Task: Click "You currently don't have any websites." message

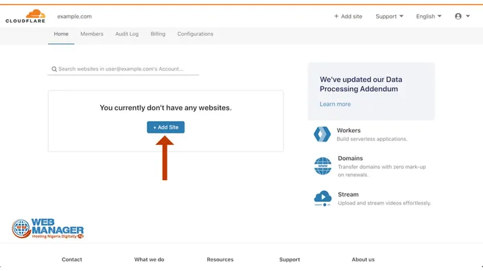Action: pyautogui.click(x=166, y=108)
